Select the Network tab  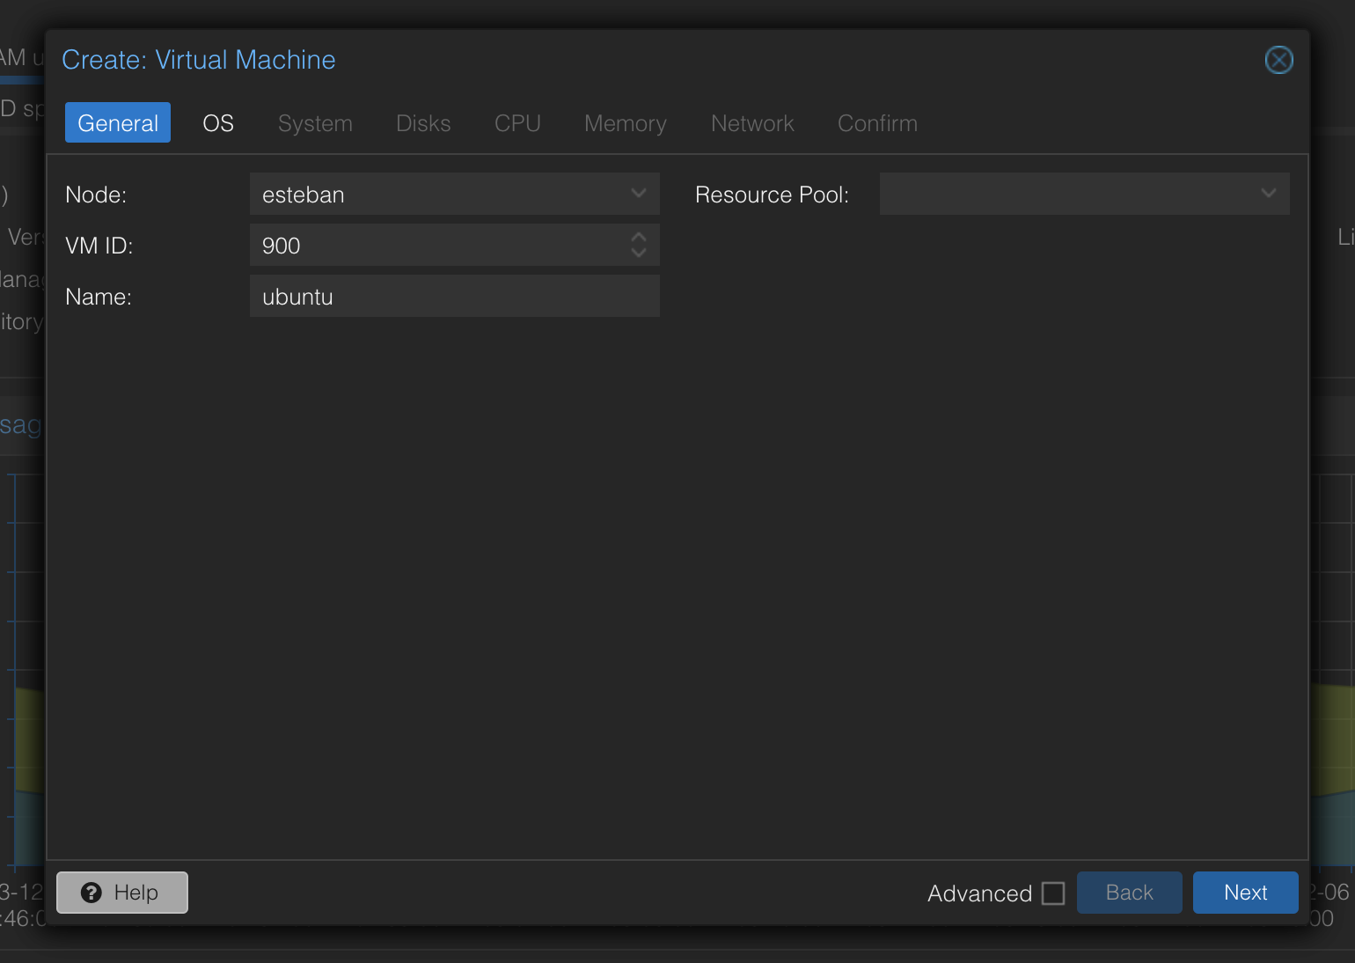click(752, 123)
